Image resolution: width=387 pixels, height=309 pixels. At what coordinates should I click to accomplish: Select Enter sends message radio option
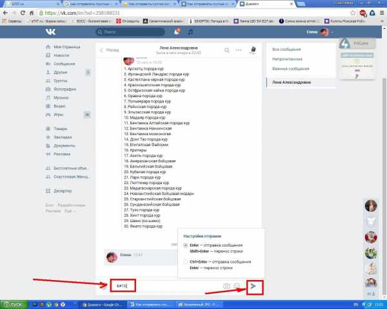(x=185, y=245)
